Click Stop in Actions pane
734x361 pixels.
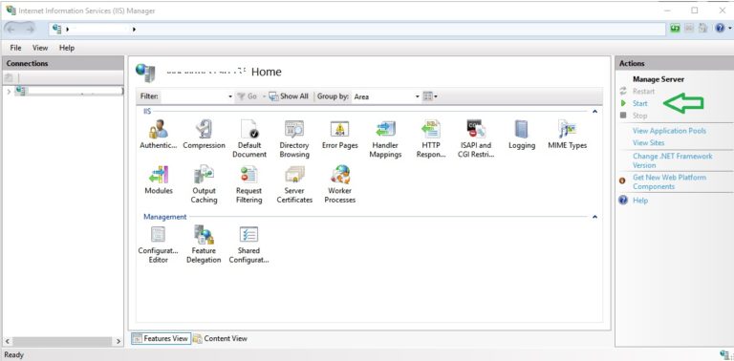pyautogui.click(x=639, y=116)
